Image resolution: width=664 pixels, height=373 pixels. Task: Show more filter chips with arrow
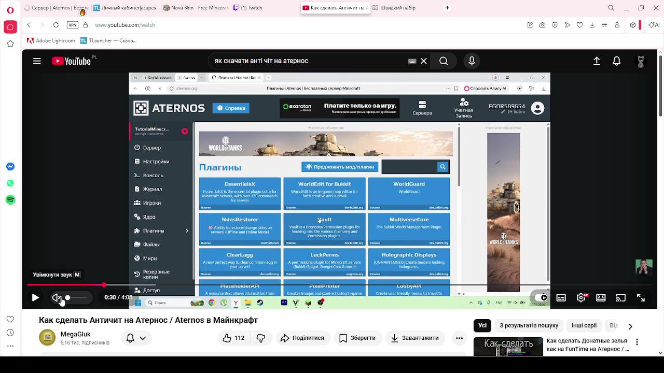[630, 326]
